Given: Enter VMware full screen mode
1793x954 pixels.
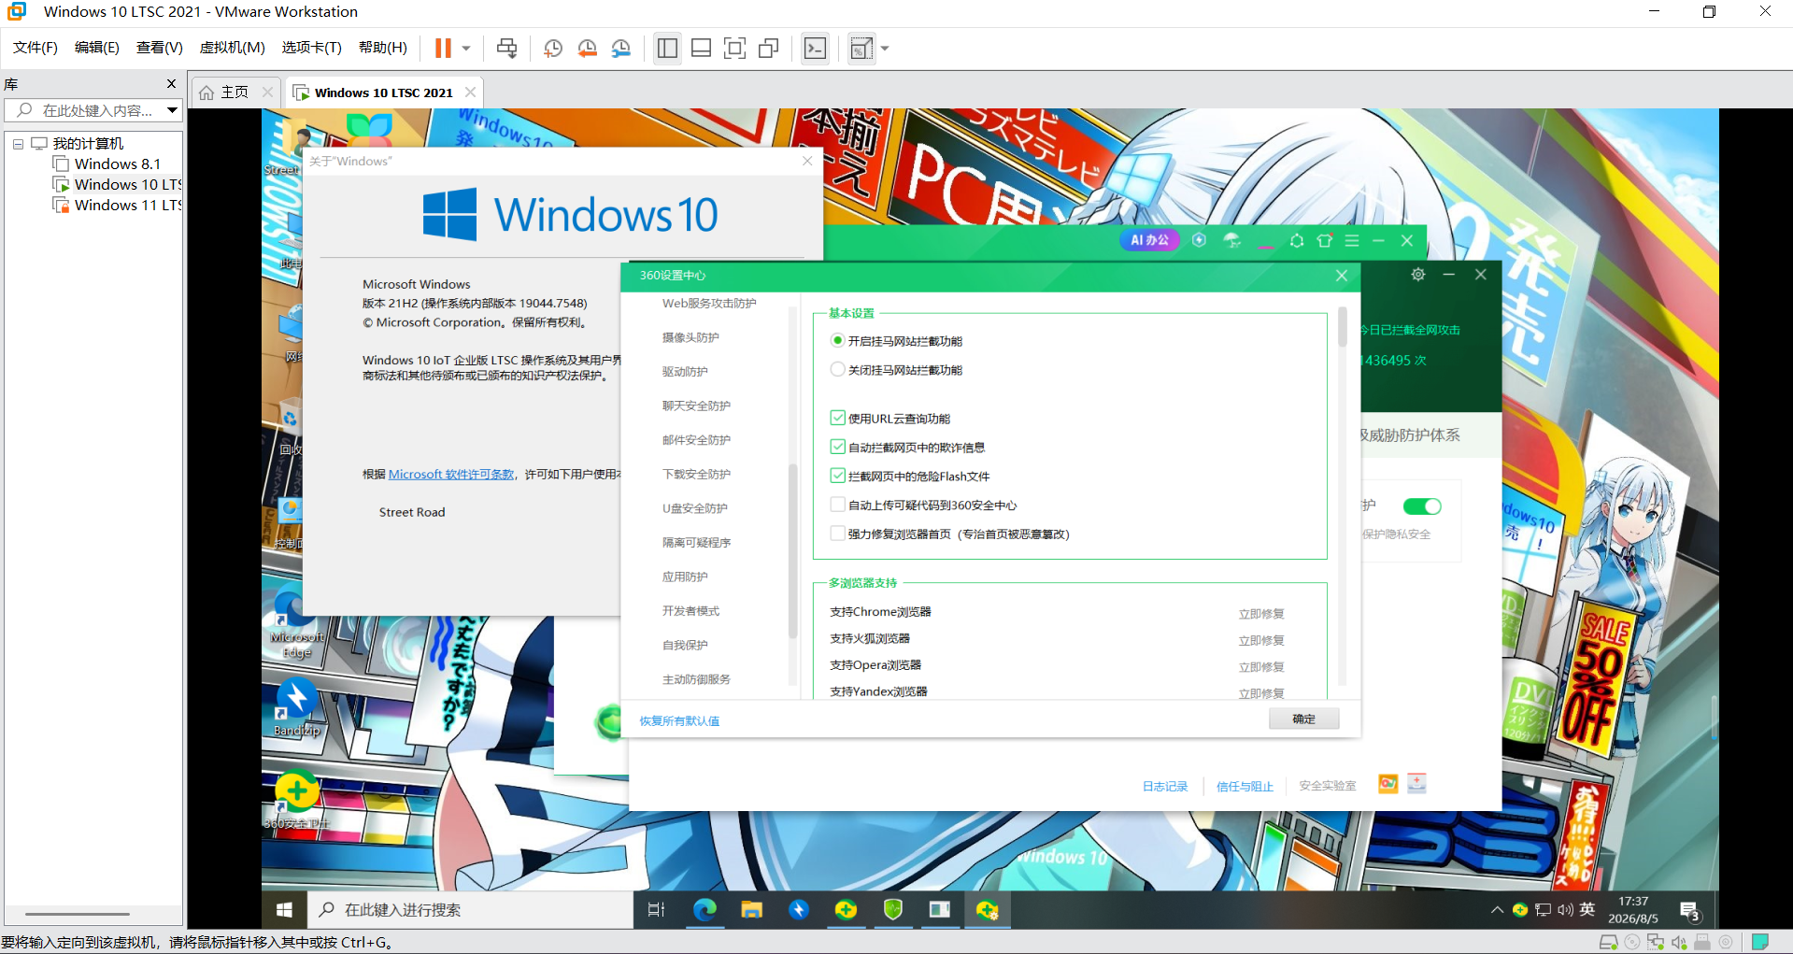Looking at the screenshot, I should [x=735, y=48].
